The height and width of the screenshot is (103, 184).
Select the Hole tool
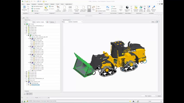(113, 7)
